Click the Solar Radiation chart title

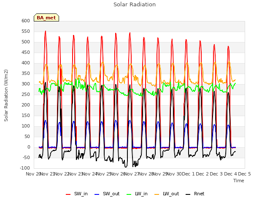click(135, 5)
